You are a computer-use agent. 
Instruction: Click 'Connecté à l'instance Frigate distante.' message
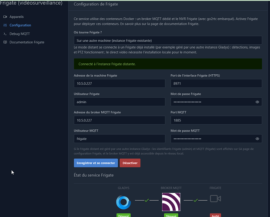click(x=107, y=64)
